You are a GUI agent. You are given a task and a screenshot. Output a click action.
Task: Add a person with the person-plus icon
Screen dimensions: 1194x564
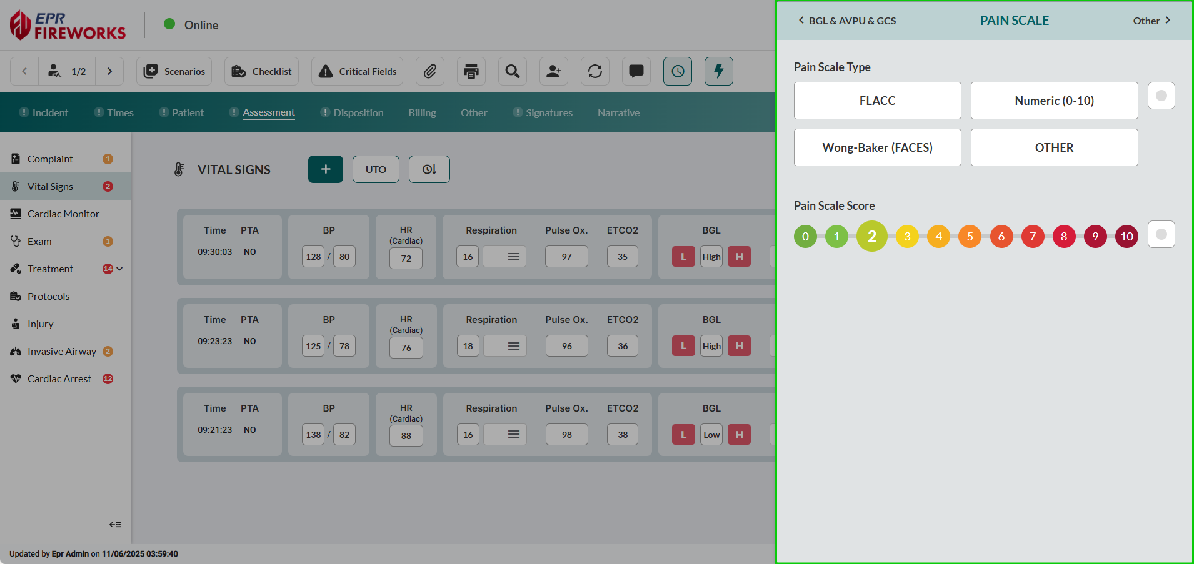click(x=554, y=71)
